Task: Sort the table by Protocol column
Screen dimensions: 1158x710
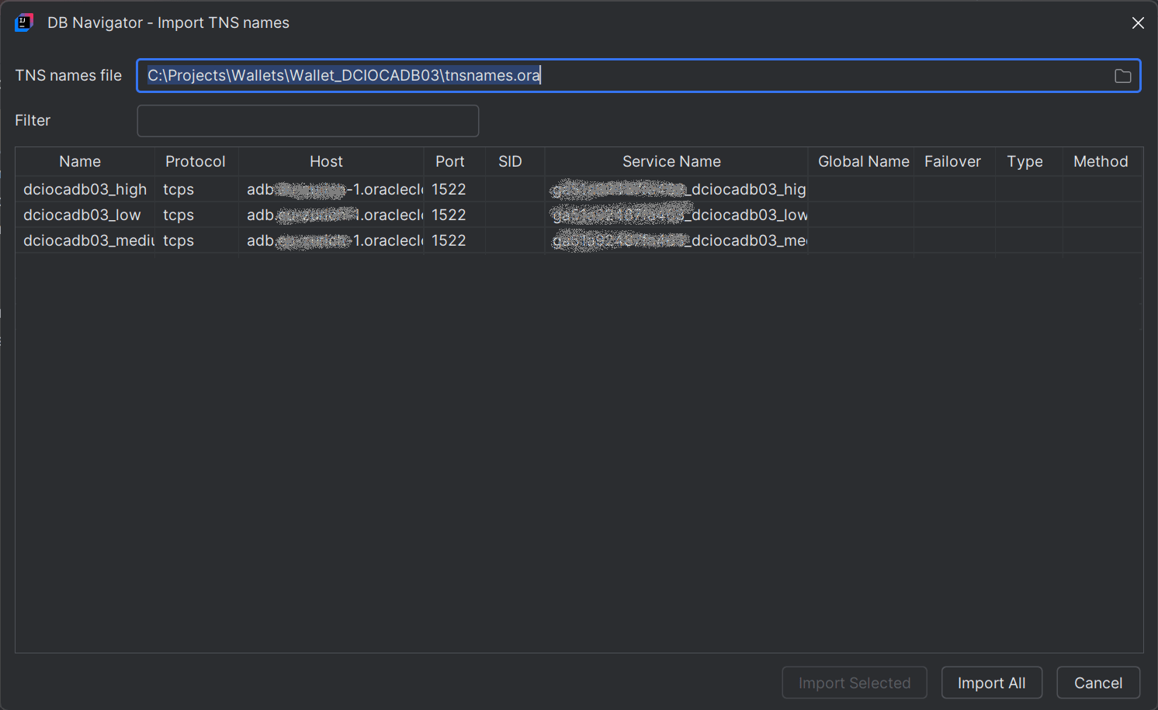Action: pyautogui.click(x=195, y=161)
